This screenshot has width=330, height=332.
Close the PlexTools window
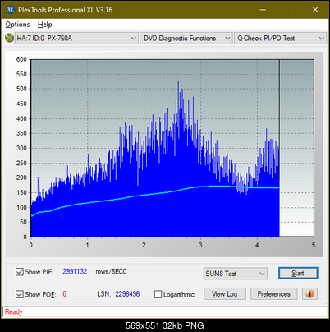pyautogui.click(x=315, y=10)
